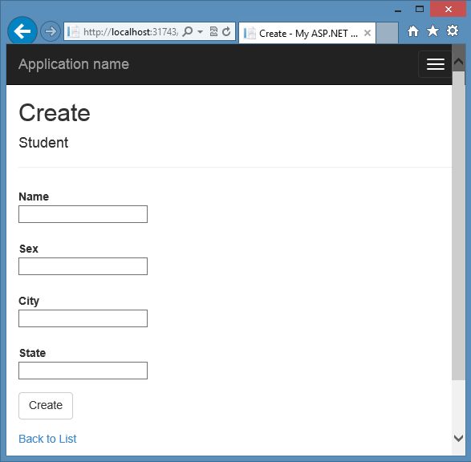Click inside the City text field
The height and width of the screenshot is (462, 471).
tap(83, 318)
